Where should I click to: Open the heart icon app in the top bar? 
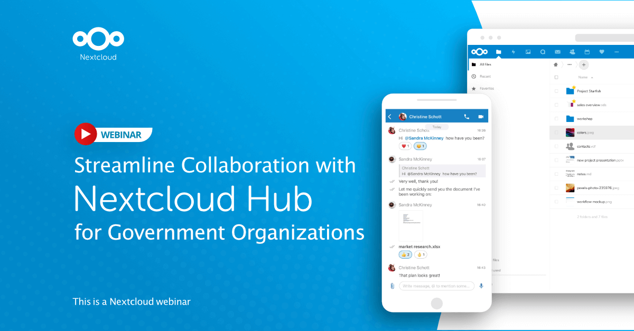[602, 52]
